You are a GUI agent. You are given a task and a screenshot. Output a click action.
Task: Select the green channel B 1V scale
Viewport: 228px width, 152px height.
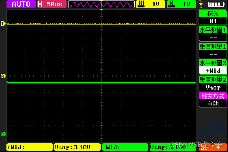(181, 4)
